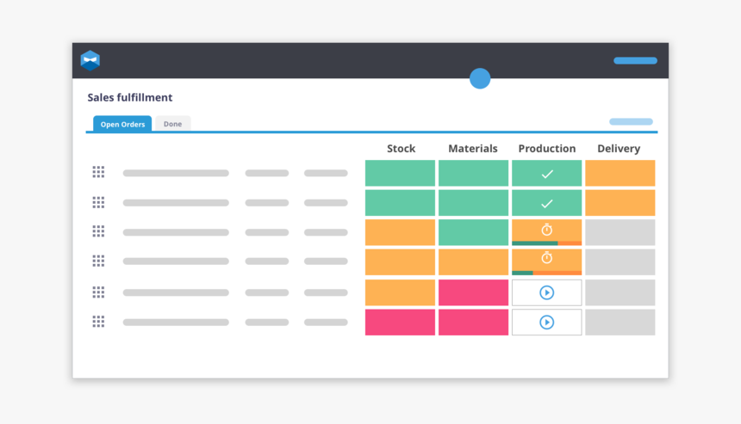Click the blue circle at header bottom edge
741x424 pixels.
[x=480, y=78]
